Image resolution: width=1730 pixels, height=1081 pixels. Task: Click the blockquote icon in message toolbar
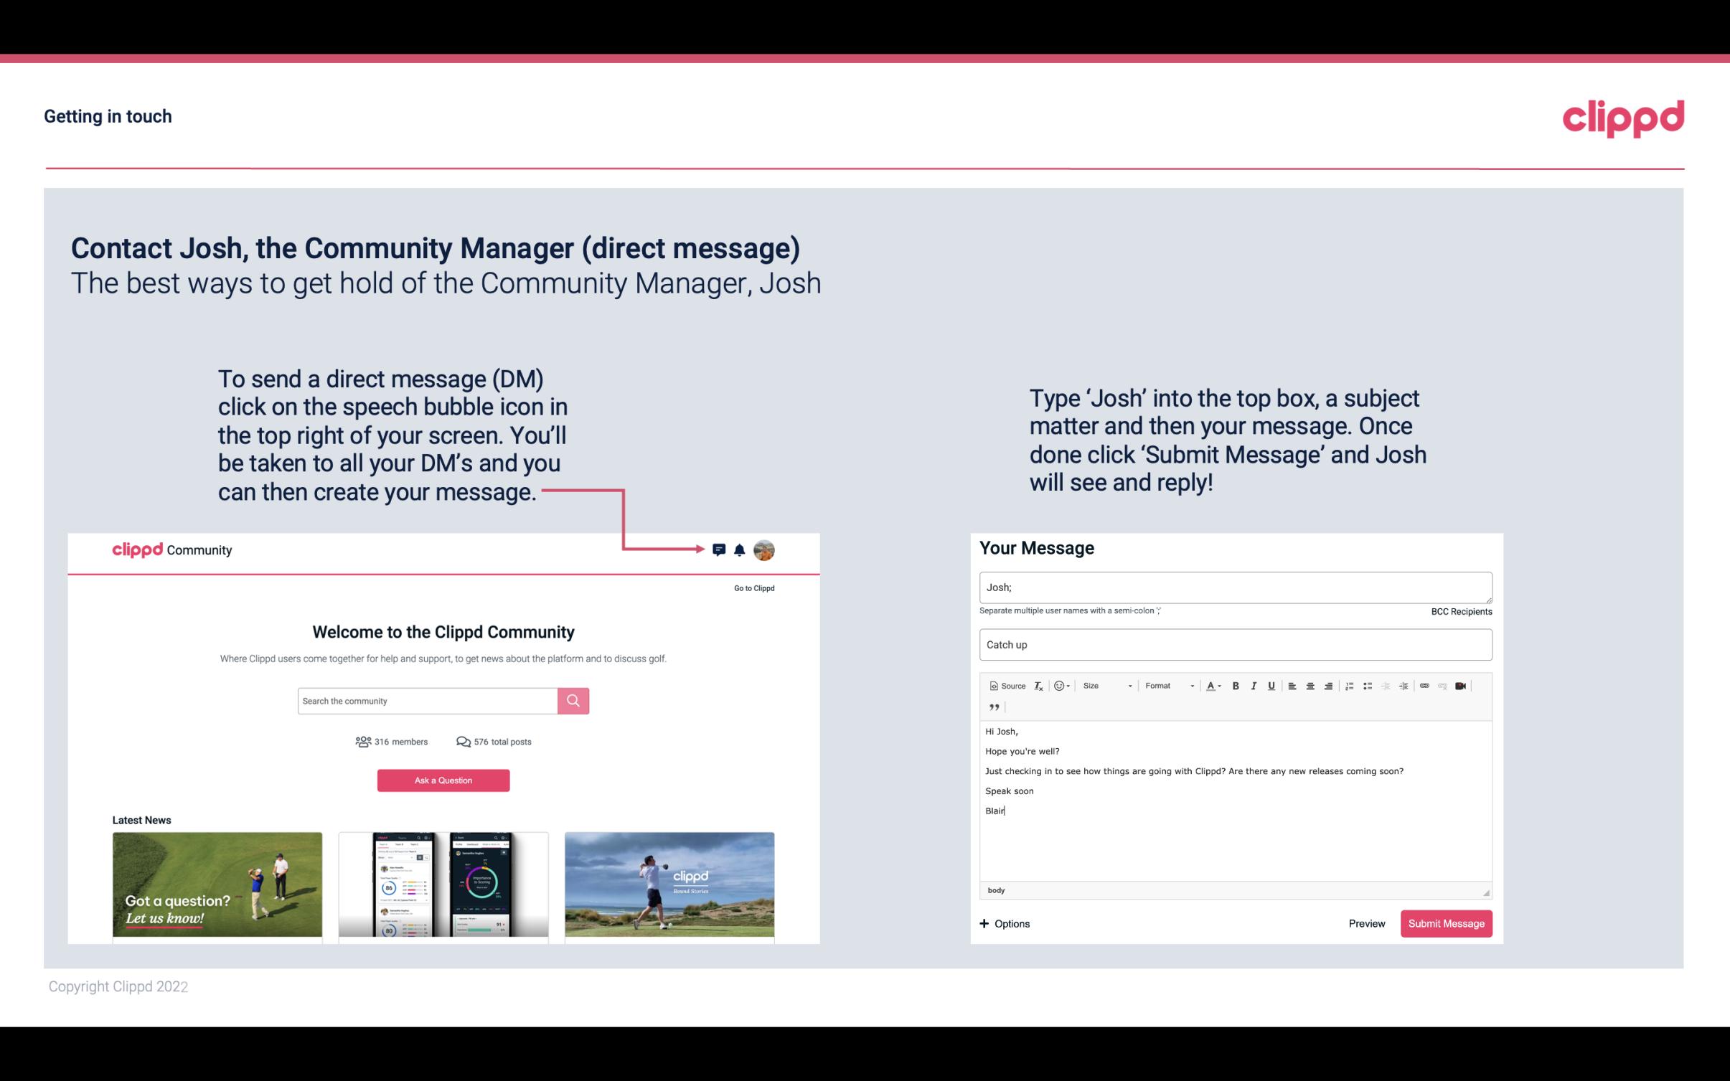pos(992,707)
